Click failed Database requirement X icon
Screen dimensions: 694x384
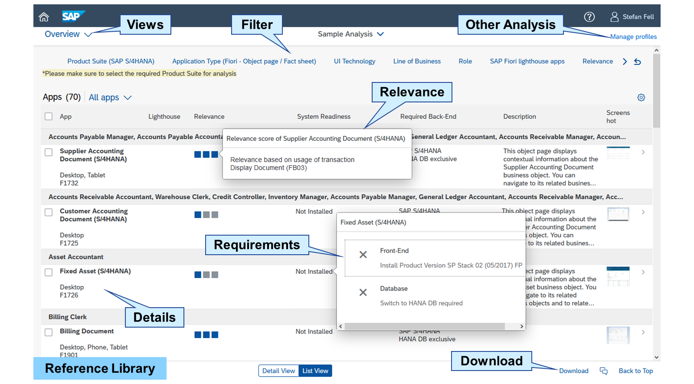[x=363, y=292]
